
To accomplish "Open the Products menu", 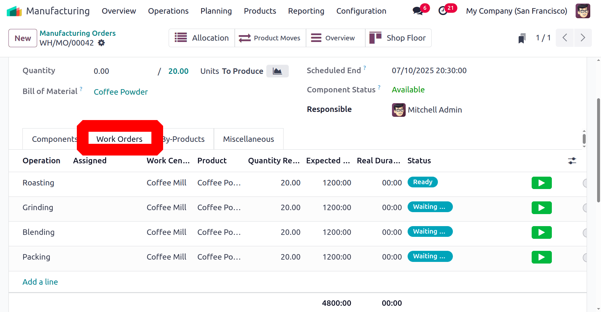I will click(x=260, y=11).
